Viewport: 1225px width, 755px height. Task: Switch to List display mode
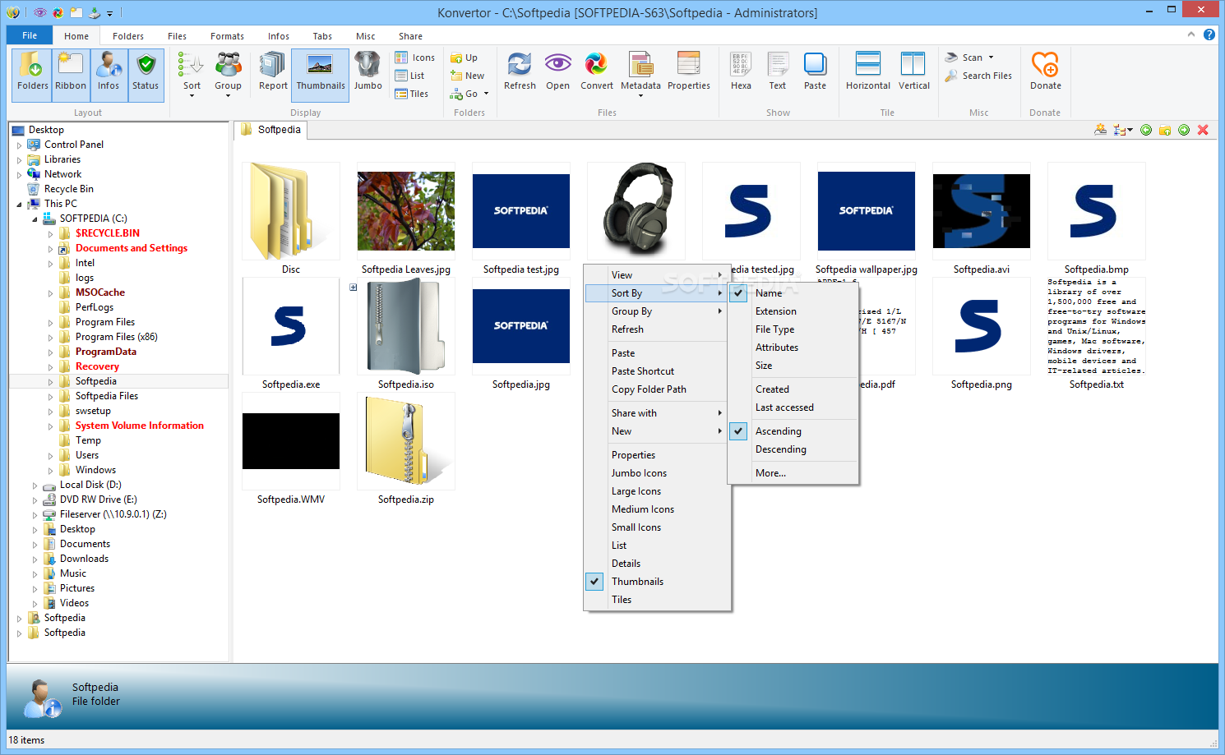[410, 76]
